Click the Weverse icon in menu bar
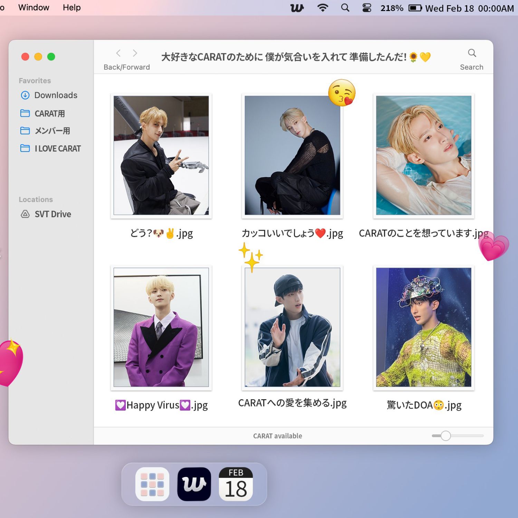The width and height of the screenshot is (518, 518). coord(297,8)
